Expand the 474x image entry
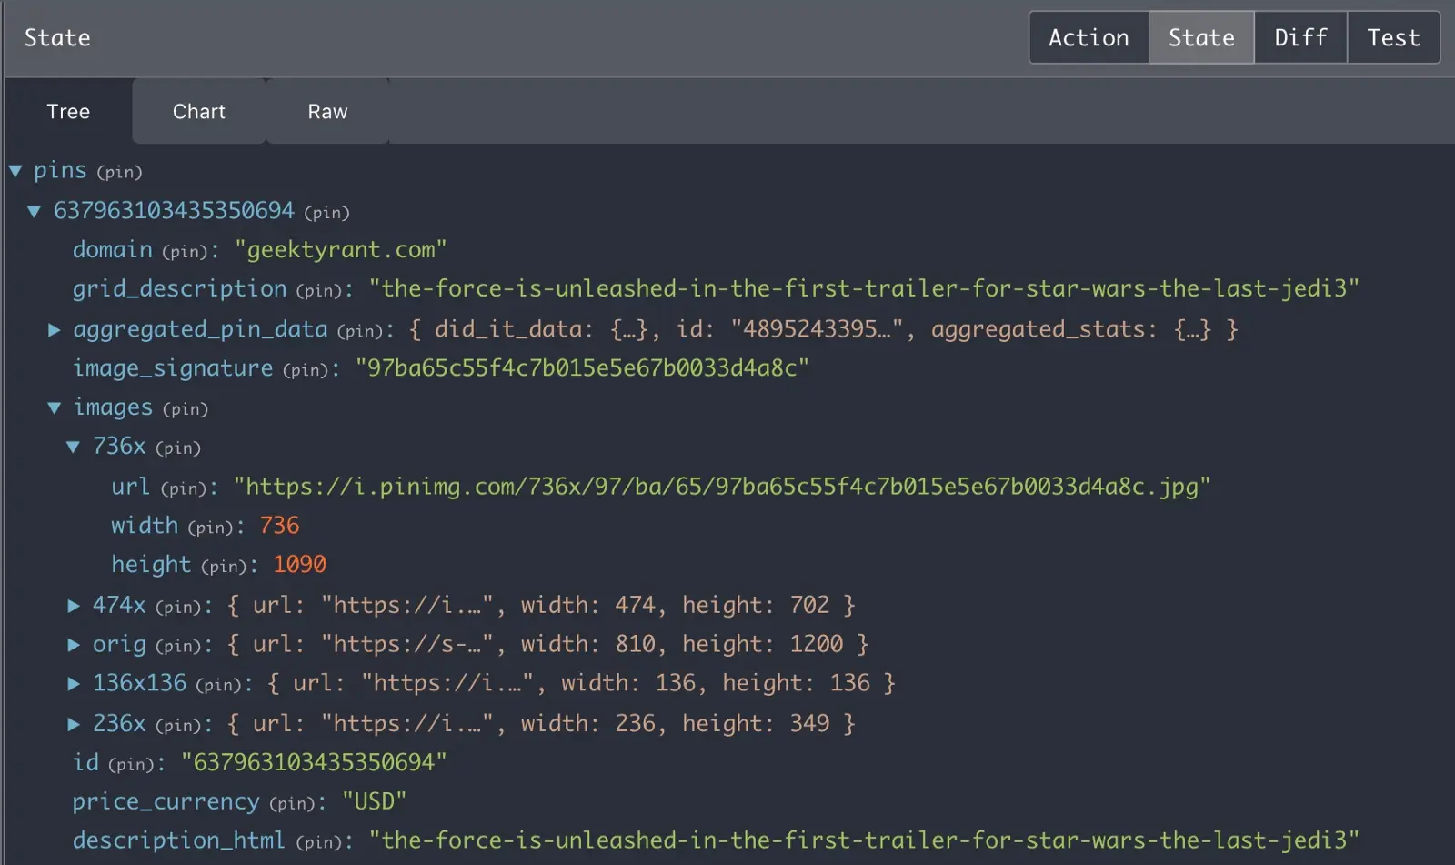The height and width of the screenshot is (865, 1455). 74,606
